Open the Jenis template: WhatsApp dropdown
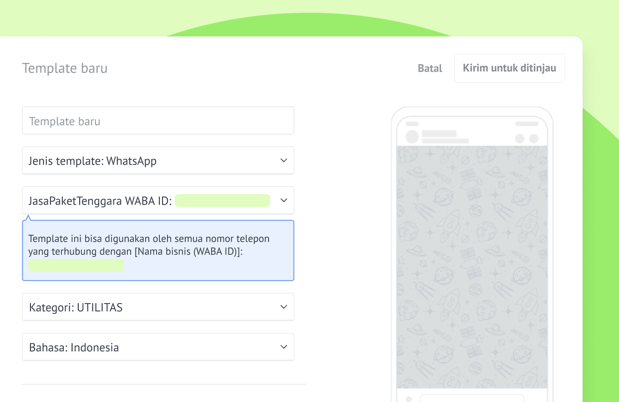This screenshot has height=402, width=619. [x=158, y=160]
